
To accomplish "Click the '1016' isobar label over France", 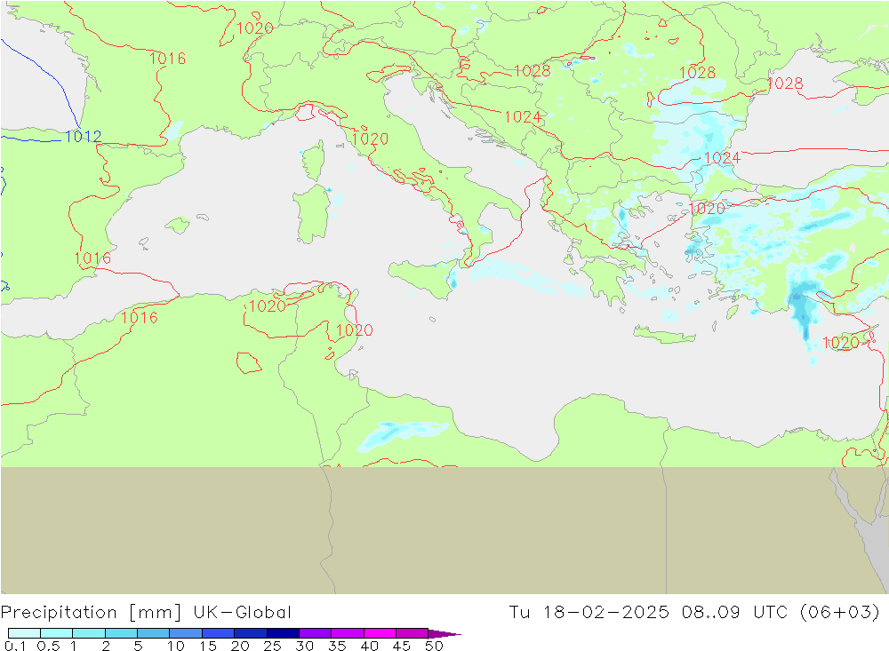I will 167,59.
